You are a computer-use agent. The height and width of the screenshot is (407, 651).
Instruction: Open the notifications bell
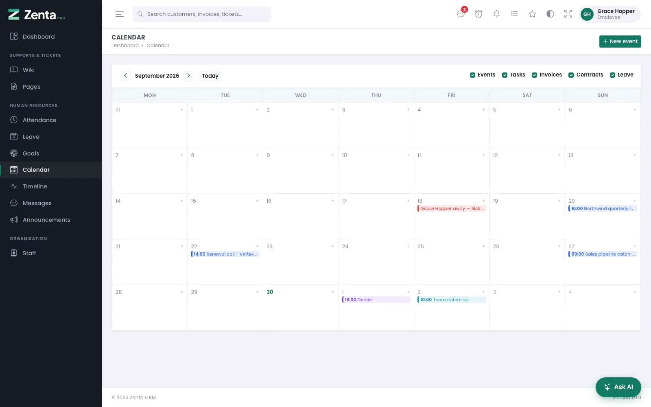[x=496, y=14]
